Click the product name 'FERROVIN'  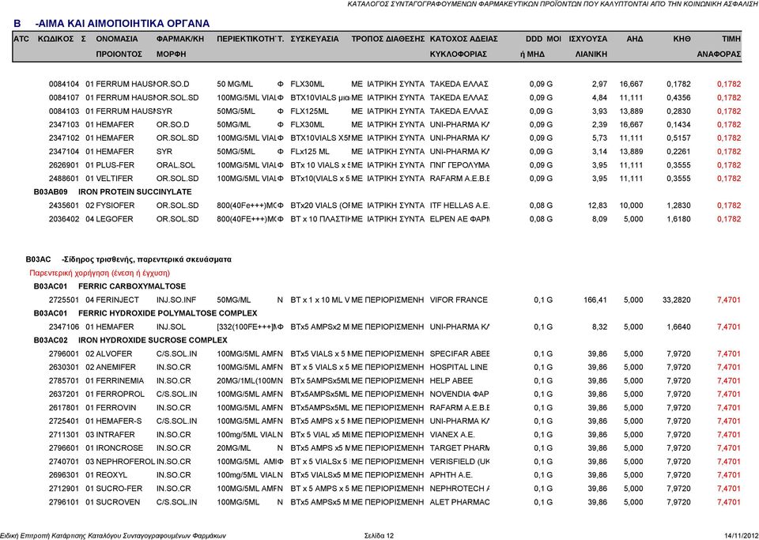click(x=115, y=408)
